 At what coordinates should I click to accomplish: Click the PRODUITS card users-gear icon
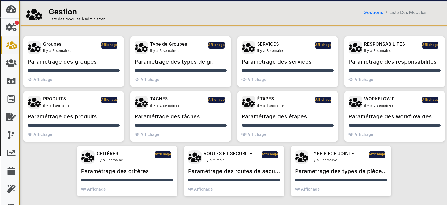[34, 102]
